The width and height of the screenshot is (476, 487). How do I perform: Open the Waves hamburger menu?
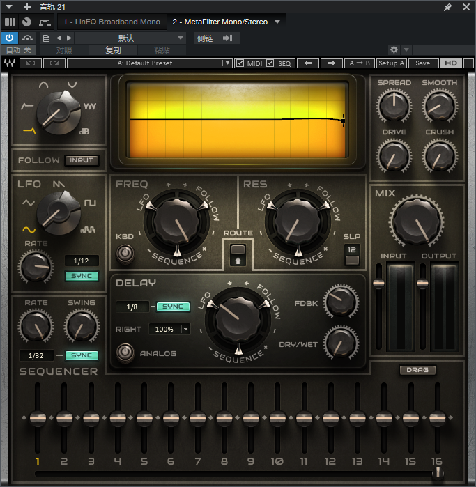coord(468,63)
